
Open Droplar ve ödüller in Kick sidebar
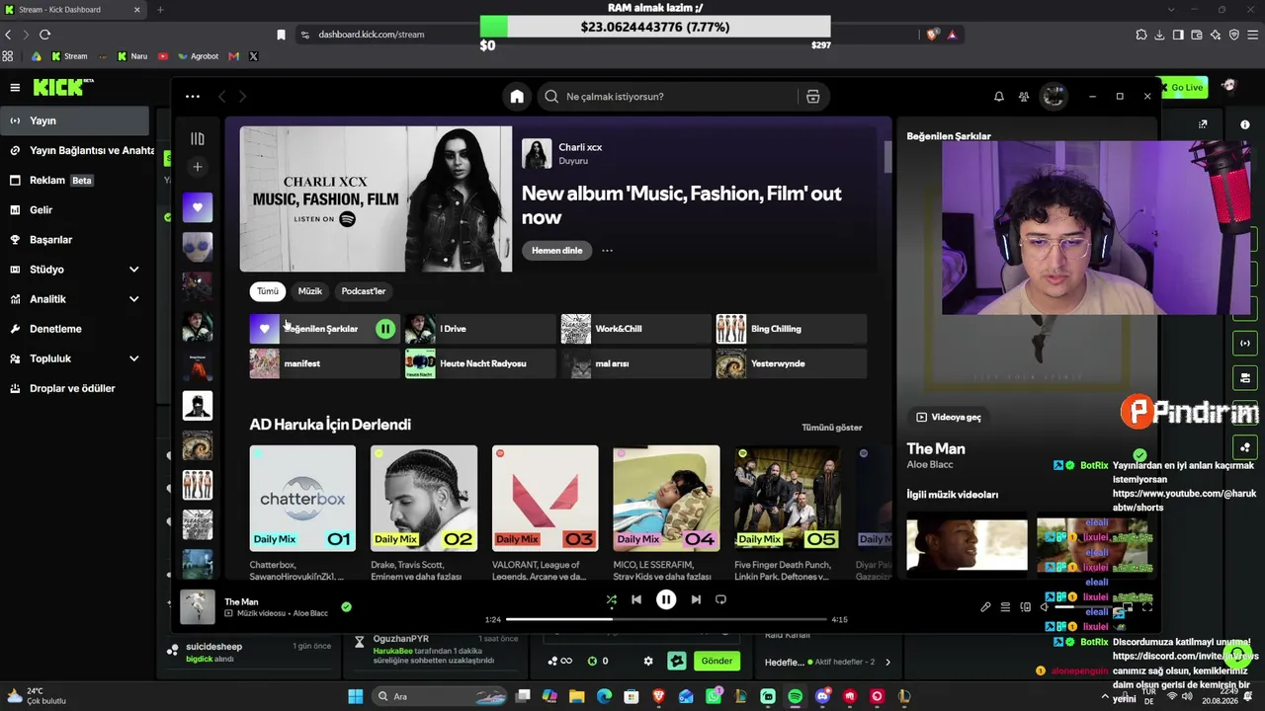(x=74, y=388)
